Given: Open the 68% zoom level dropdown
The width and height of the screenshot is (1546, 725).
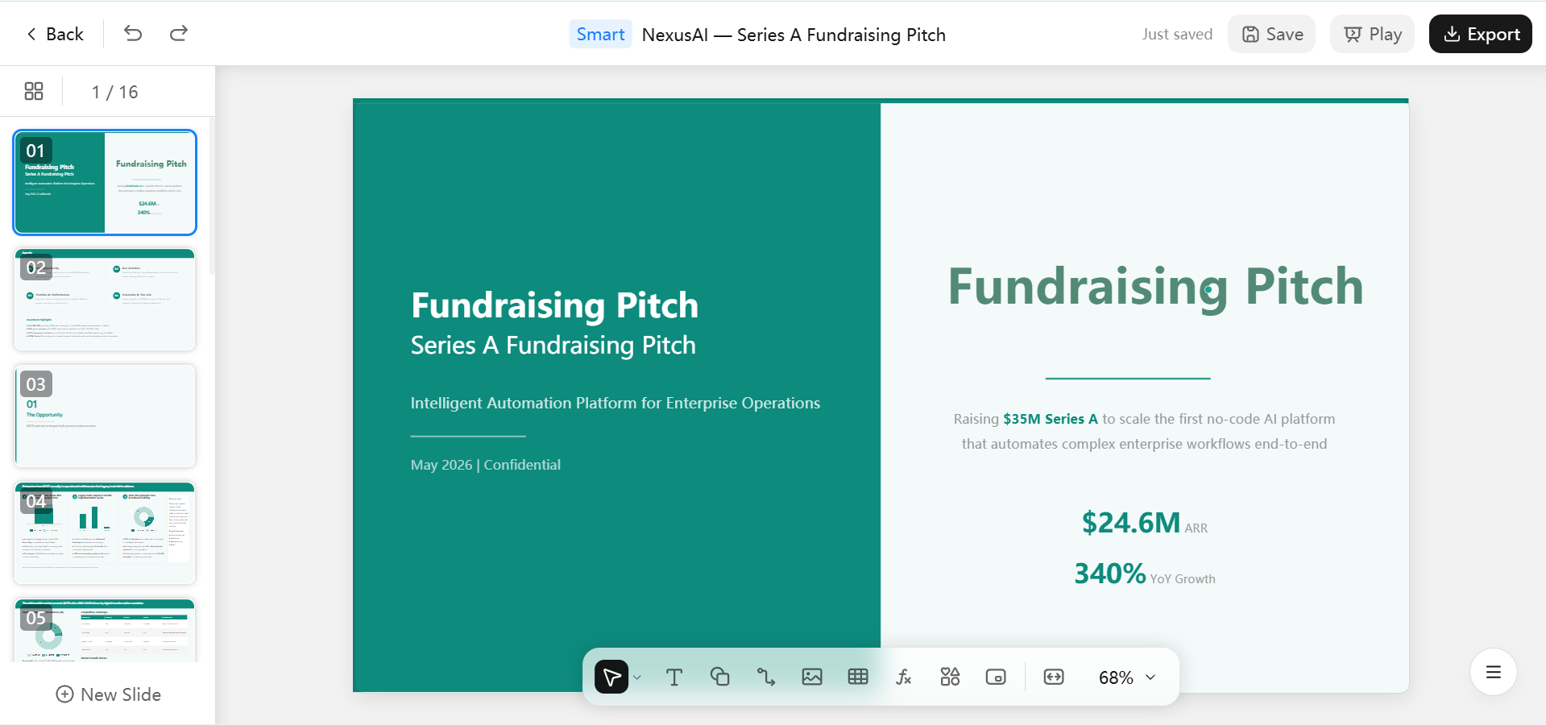Looking at the screenshot, I should (1127, 677).
